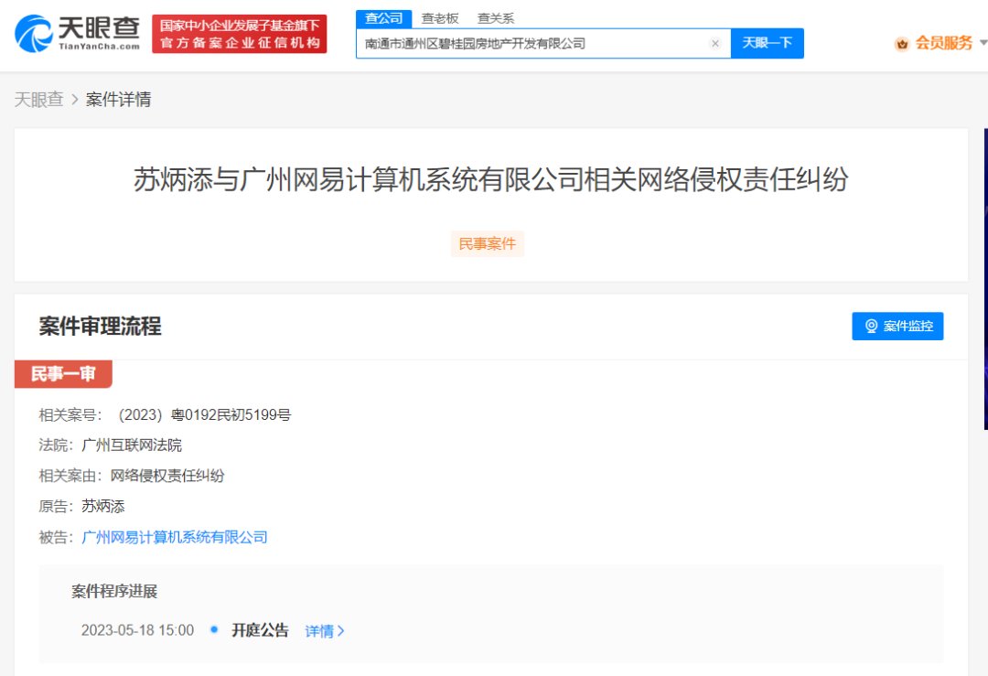Run search with the 天眼一下 button
This screenshot has width=988, height=676.
767,43
